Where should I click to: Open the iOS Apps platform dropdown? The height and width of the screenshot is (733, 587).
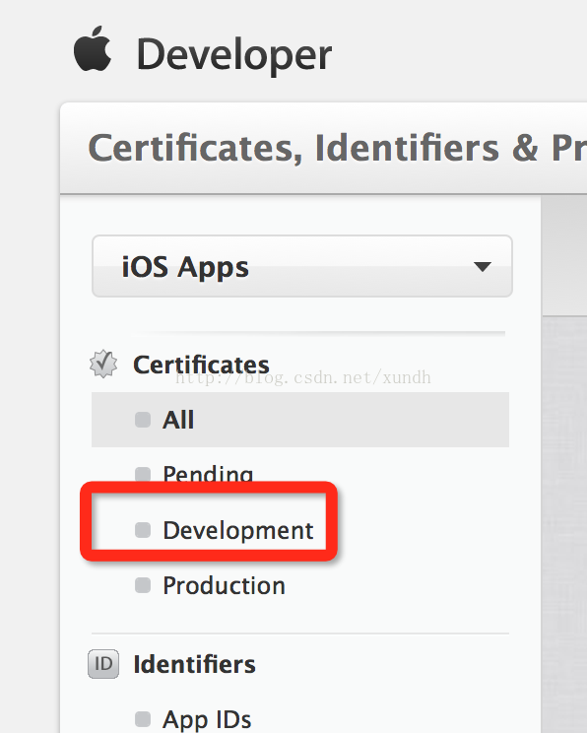pyautogui.click(x=302, y=266)
